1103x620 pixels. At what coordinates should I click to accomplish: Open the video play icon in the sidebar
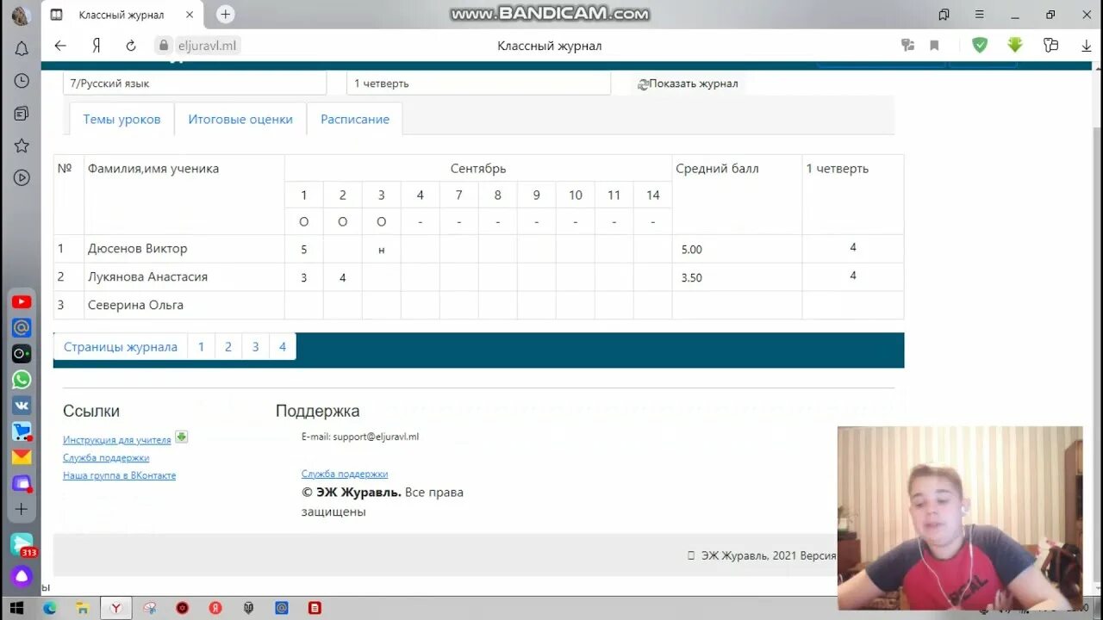point(22,178)
